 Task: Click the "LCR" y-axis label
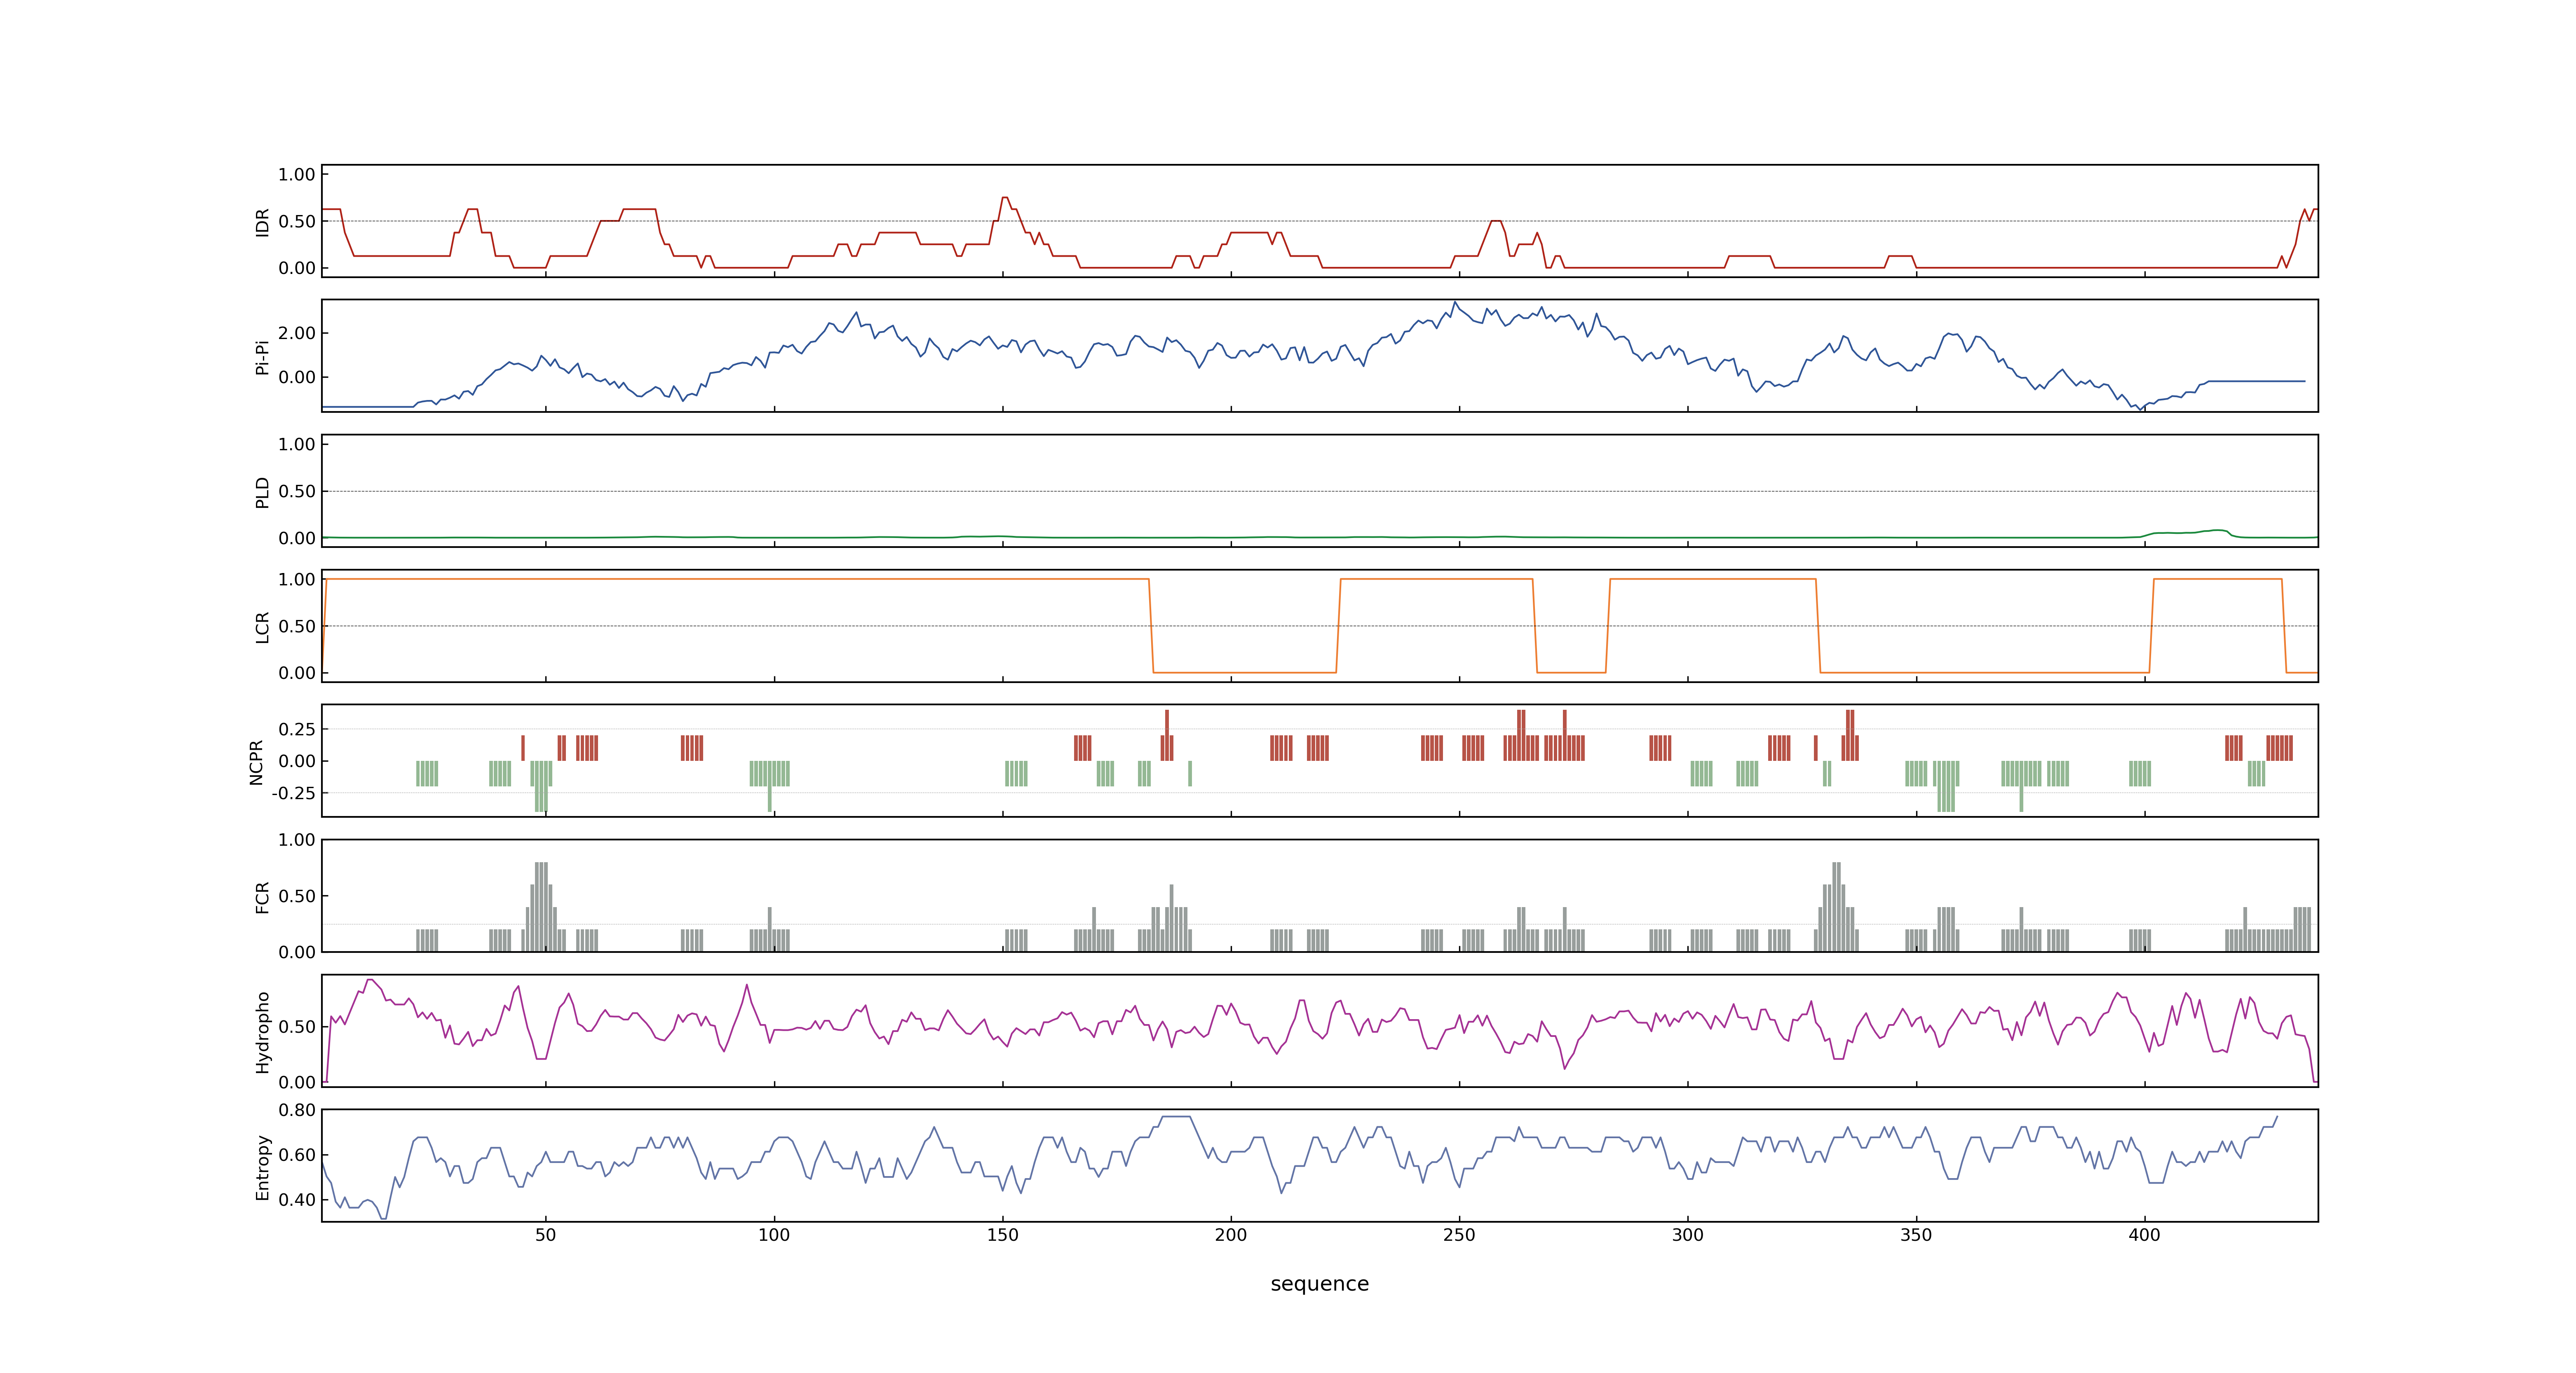(x=262, y=627)
